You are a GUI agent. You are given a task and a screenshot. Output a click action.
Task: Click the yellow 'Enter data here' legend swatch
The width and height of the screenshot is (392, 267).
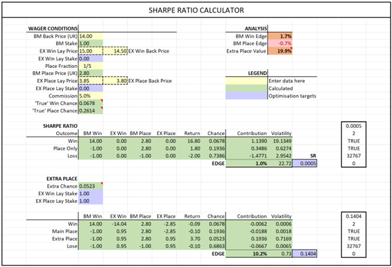[x=247, y=81]
